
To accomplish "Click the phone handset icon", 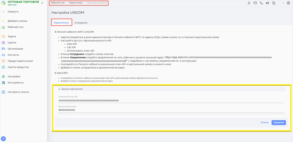I will [x=261, y=3].
